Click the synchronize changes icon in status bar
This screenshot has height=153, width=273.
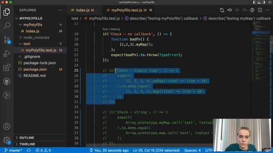[29, 150]
